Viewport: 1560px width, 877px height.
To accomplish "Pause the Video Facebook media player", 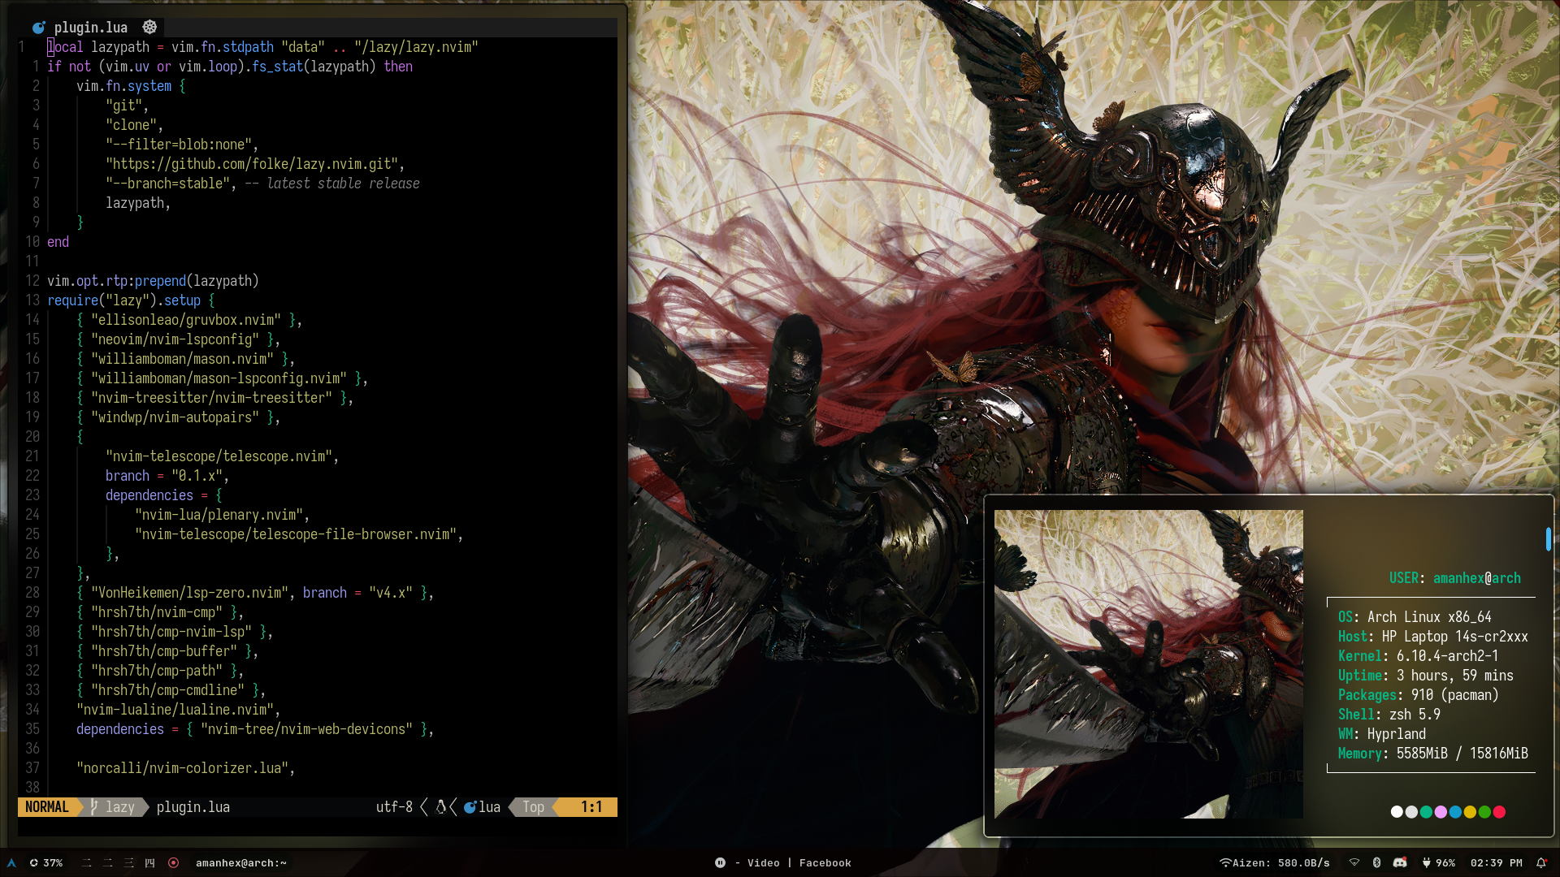I will tap(720, 863).
